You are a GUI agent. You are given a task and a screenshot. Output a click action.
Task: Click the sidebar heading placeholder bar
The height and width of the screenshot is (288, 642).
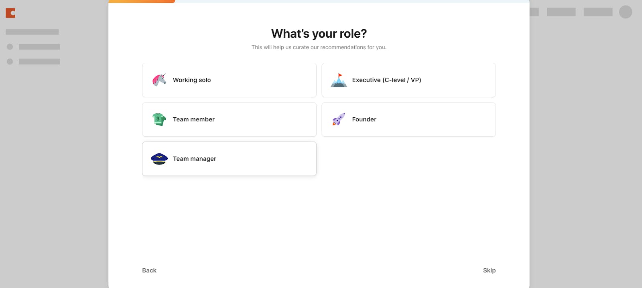point(32,32)
